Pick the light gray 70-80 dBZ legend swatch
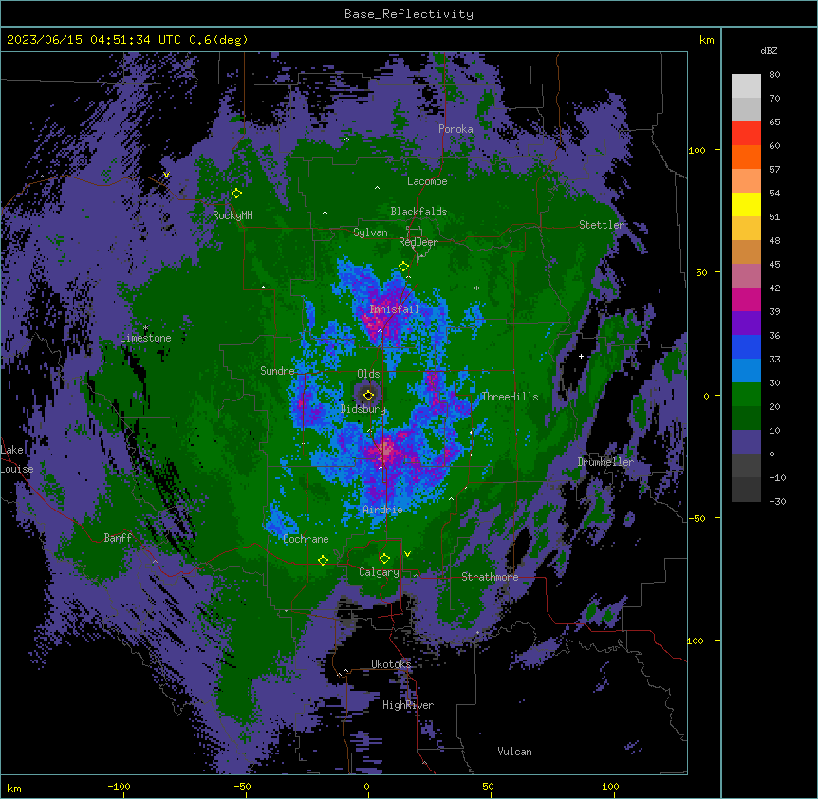The height and width of the screenshot is (799, 818). click(746, 86)
